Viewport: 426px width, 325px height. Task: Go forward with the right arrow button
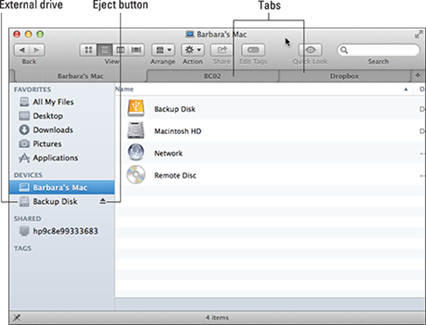pos(37,50)
